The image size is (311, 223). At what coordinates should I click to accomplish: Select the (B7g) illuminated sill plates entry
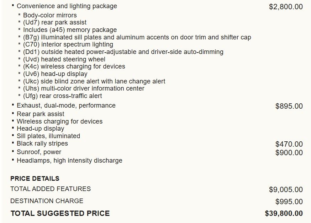[137, 37]
